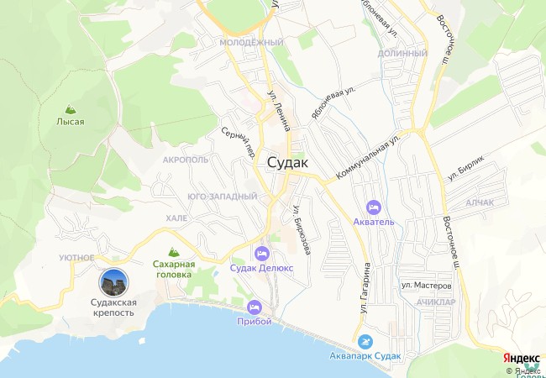Select the Лысая mountain icon

[71, 110]
